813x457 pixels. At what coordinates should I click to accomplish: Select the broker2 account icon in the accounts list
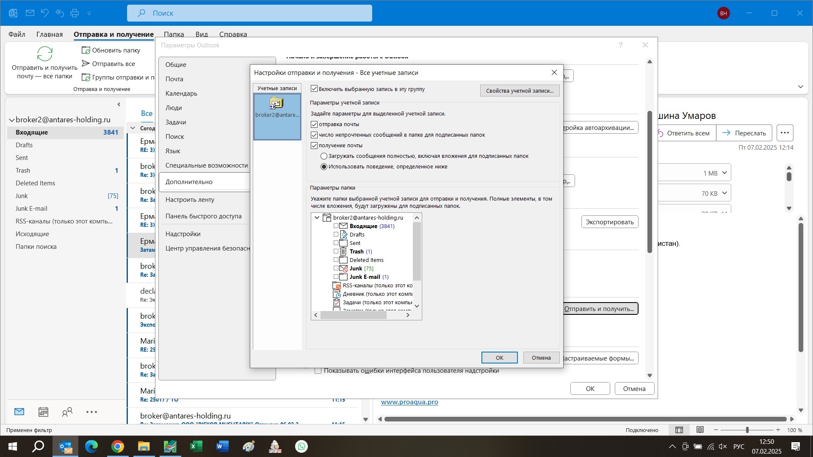(277, 104)
